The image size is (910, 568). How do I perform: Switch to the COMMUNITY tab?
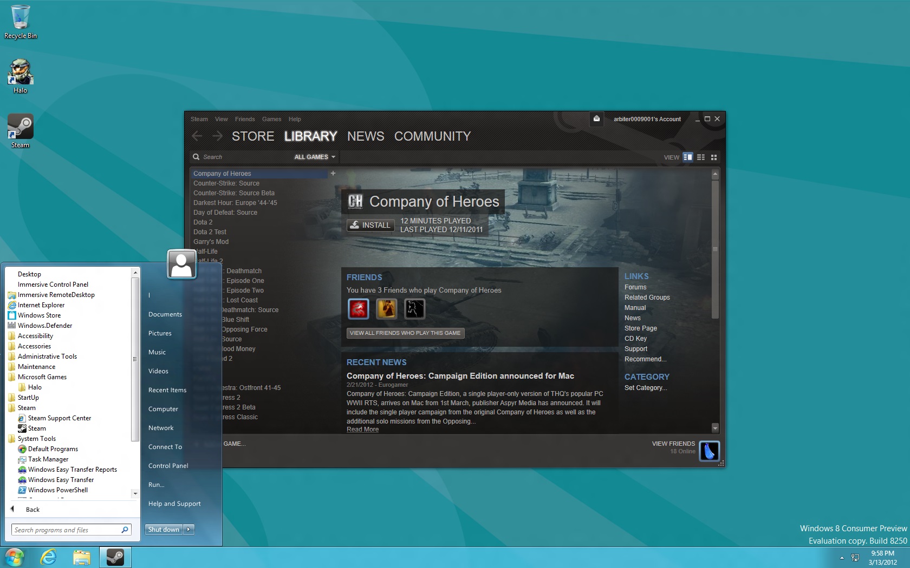click(432, 136)
